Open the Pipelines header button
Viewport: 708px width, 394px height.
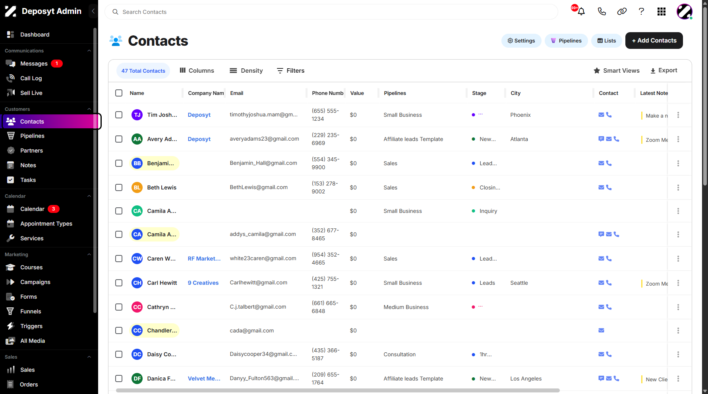pyautogui.click(x=566, y=41)
